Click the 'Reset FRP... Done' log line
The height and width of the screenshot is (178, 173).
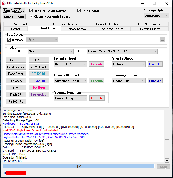coord(14,154)
